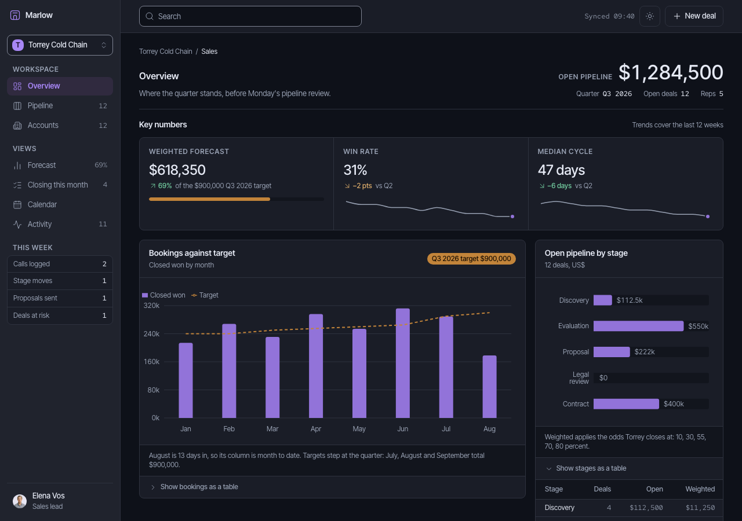The image size is (742, 521).
Task: Click the $618,350 weighted forecast value
Action: pyautogui.click(x=177, y=170)
